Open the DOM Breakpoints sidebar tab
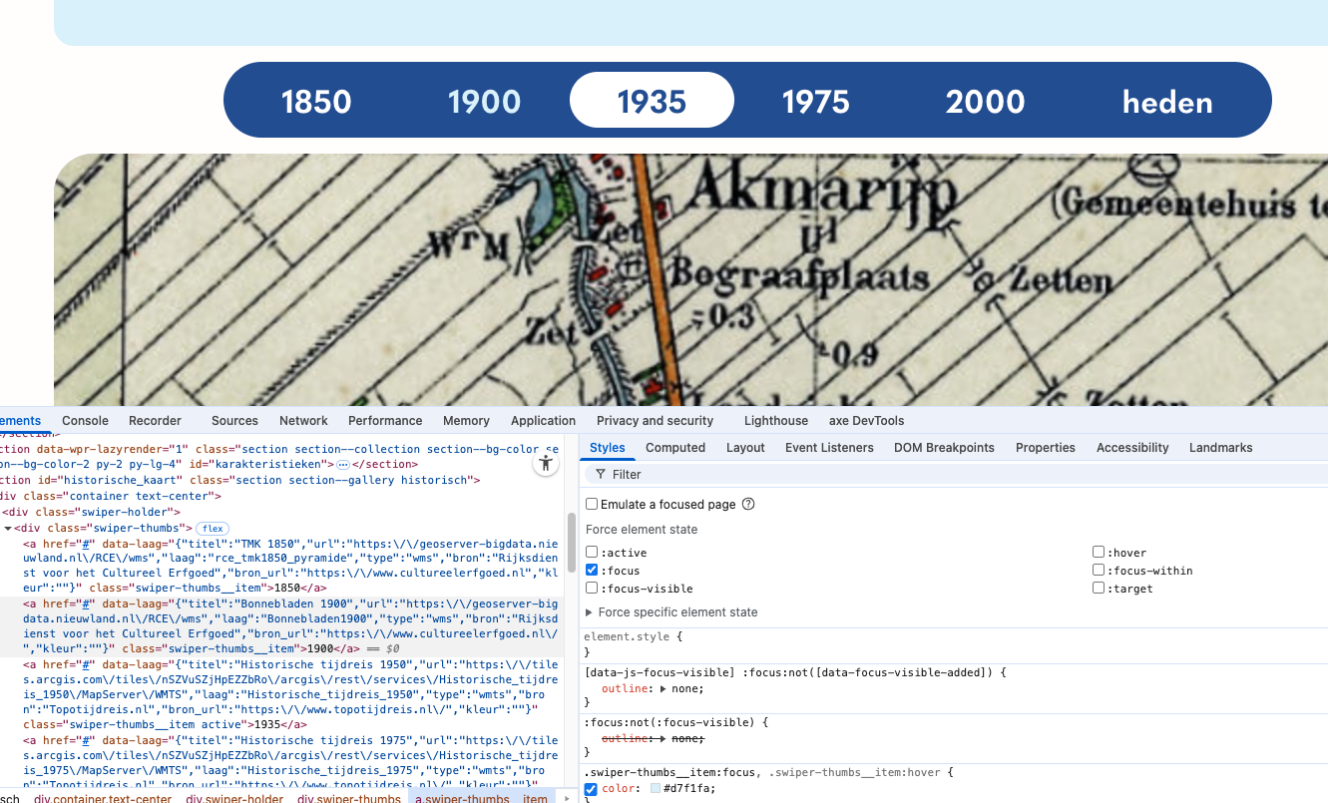Viewport: 1328px width, 803px height. tap(944, 448)
